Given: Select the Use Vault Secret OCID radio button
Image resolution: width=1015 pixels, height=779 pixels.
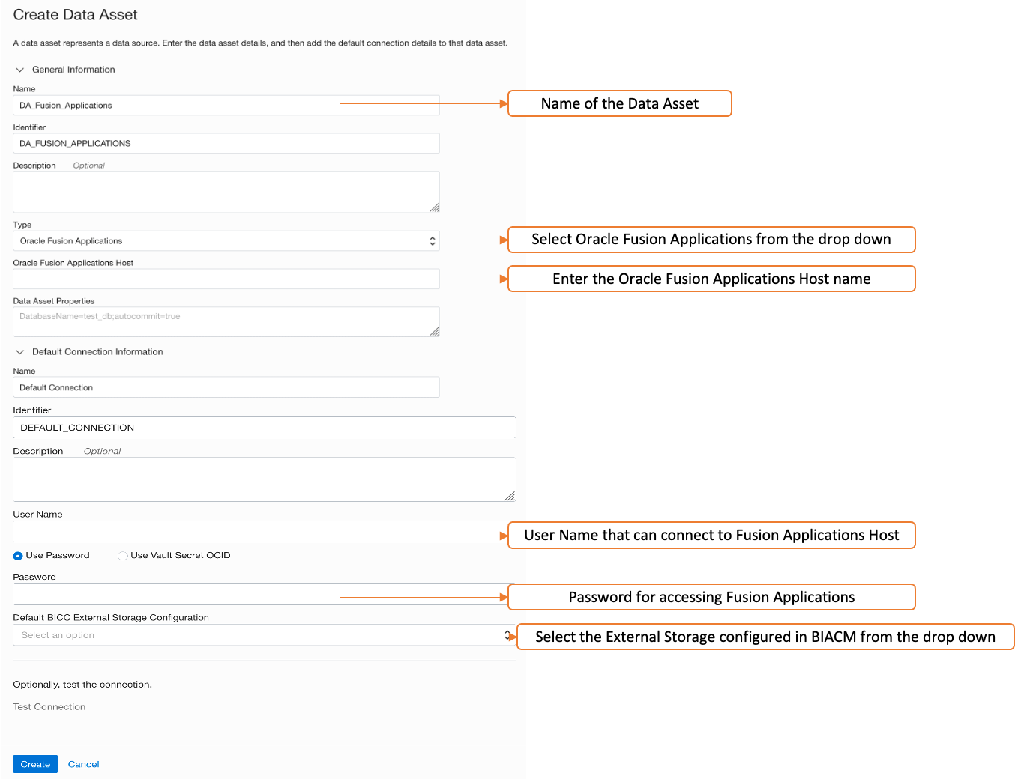Looking at the screenshot, I should click(x=123, y=556).
